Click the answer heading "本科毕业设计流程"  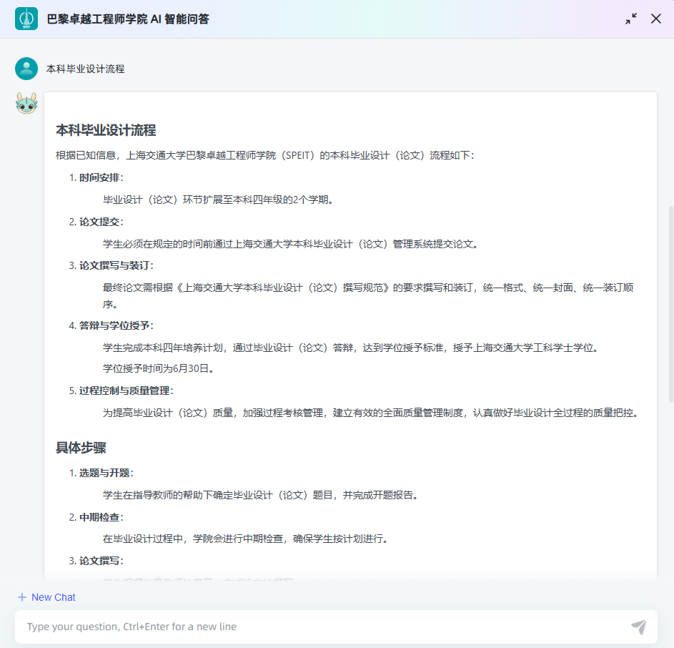pyautogui.click(x=106, y=130)
